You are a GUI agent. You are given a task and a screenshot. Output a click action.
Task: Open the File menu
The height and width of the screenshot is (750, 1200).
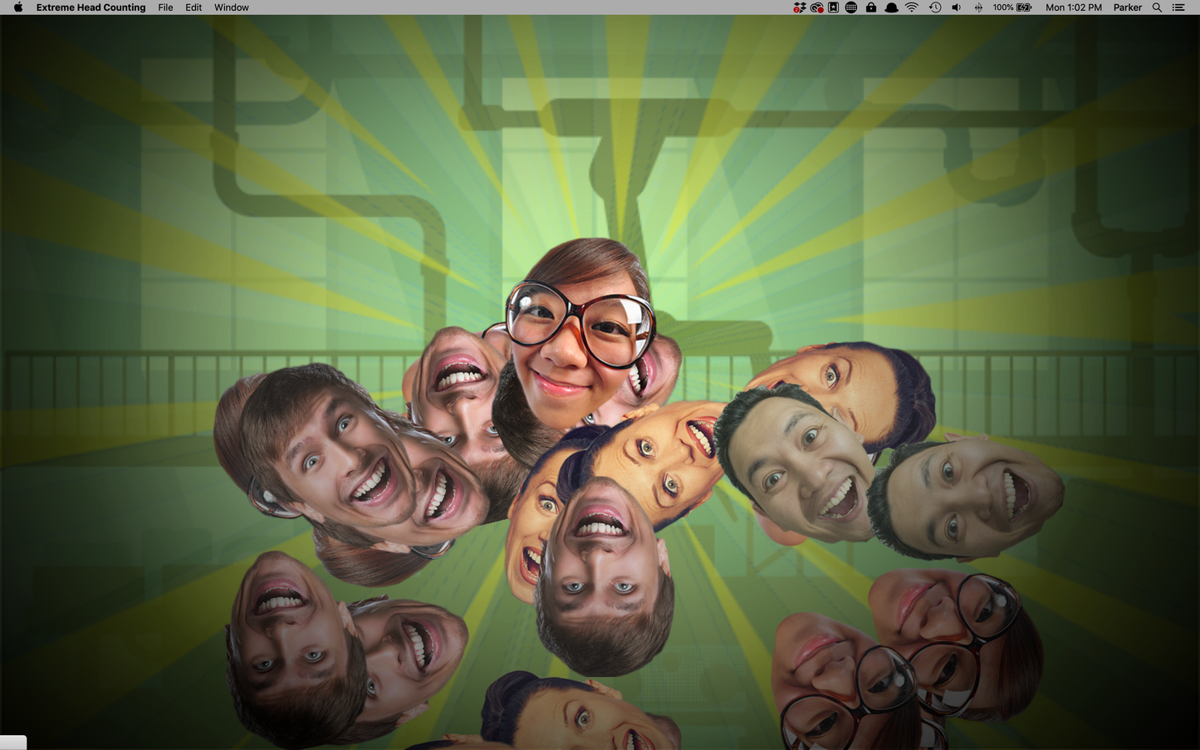click(165, 7)
